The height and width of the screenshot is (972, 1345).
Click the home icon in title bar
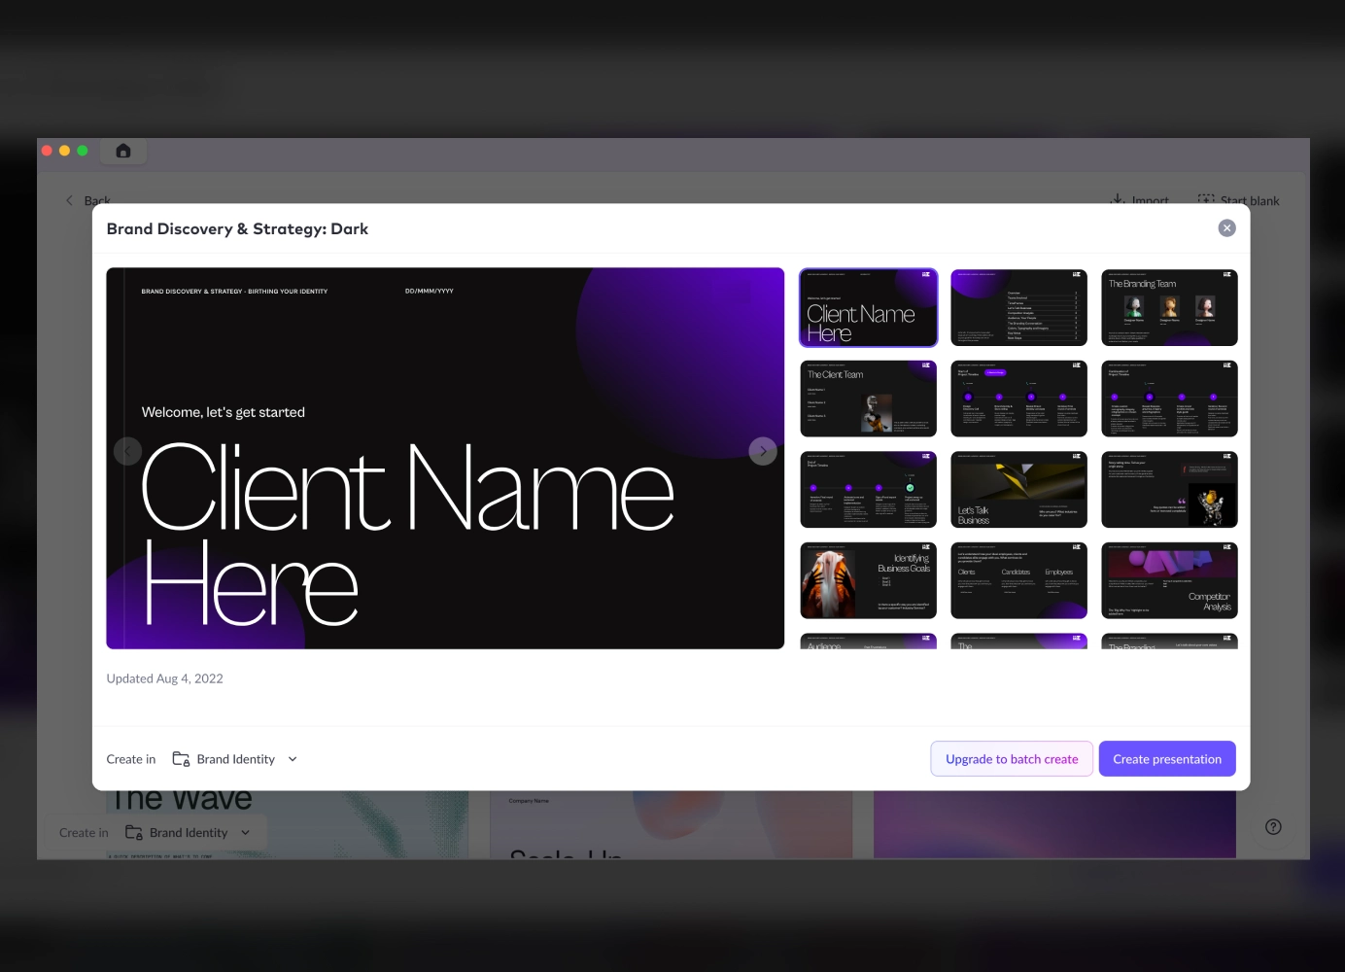(123, 151)
